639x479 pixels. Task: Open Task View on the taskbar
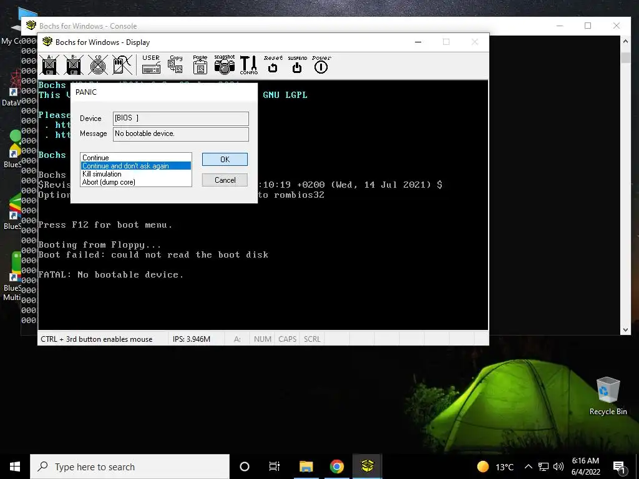point(275,467)
